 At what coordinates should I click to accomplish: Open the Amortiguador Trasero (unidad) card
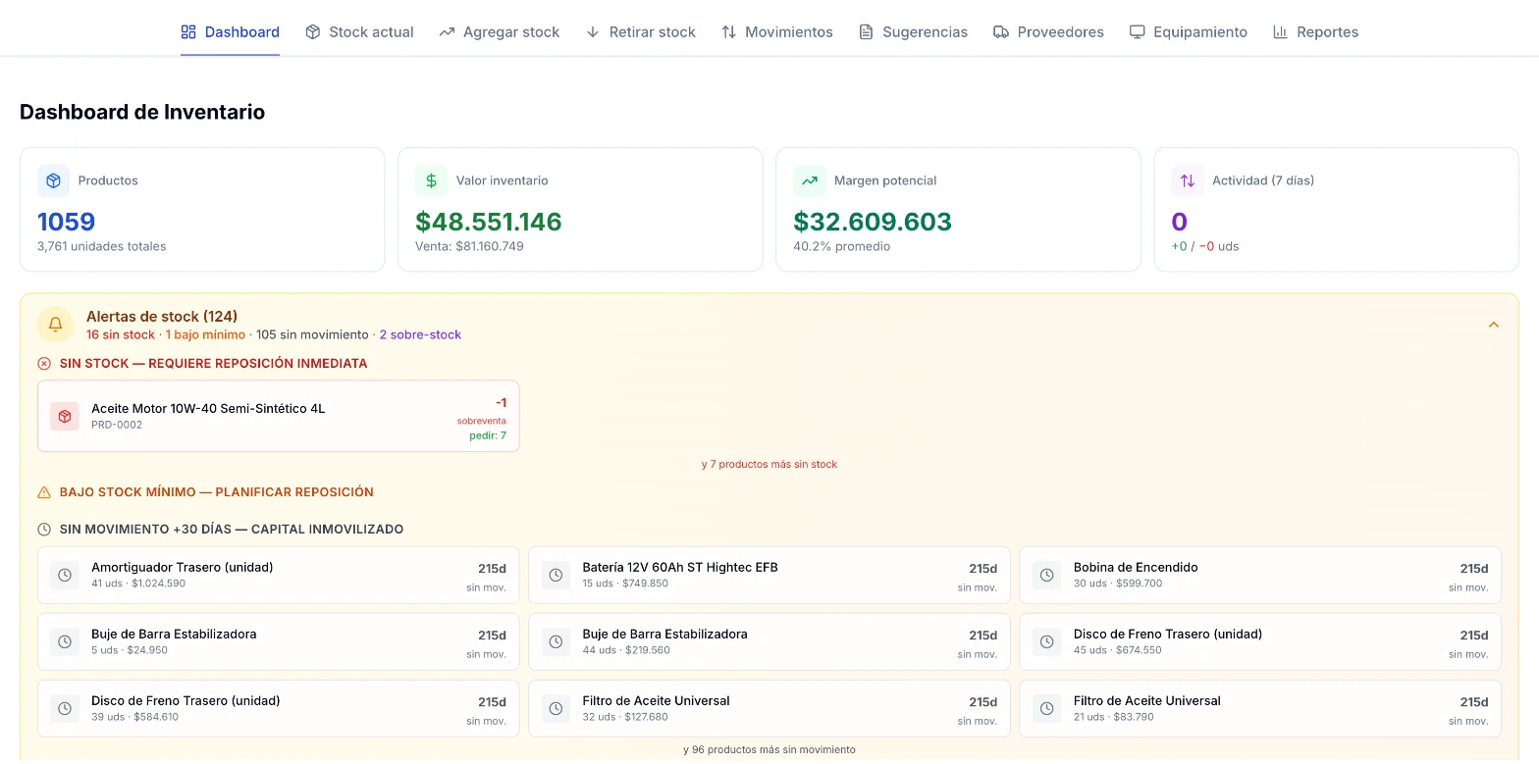(279, 575)
